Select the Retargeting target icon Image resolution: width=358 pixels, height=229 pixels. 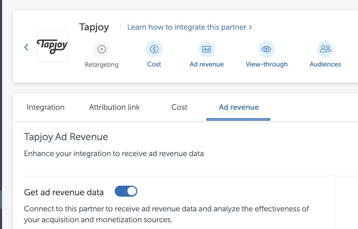click(x=101, y=49)
